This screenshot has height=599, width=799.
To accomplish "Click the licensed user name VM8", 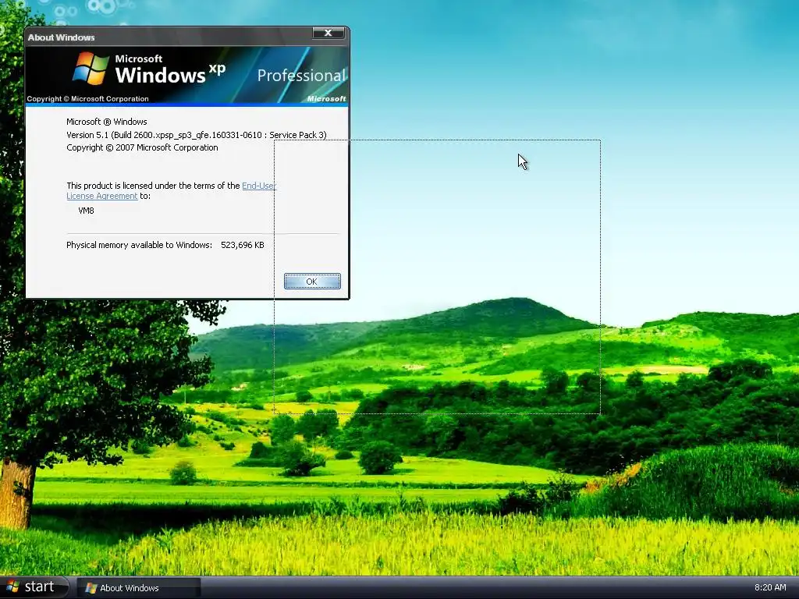I will [86, 211].
